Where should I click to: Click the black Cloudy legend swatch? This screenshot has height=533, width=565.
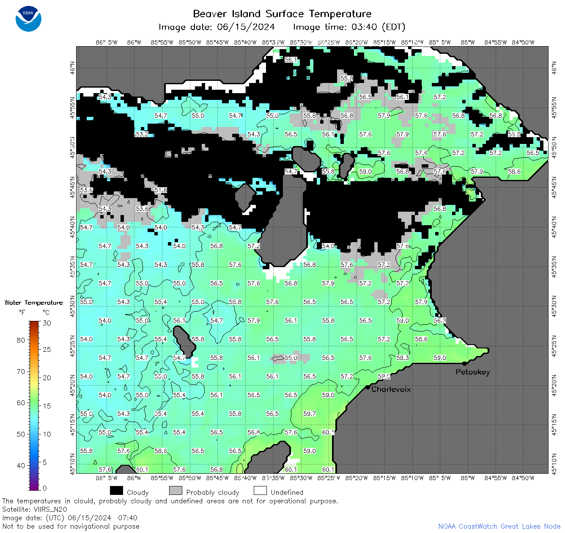point(116,491)
